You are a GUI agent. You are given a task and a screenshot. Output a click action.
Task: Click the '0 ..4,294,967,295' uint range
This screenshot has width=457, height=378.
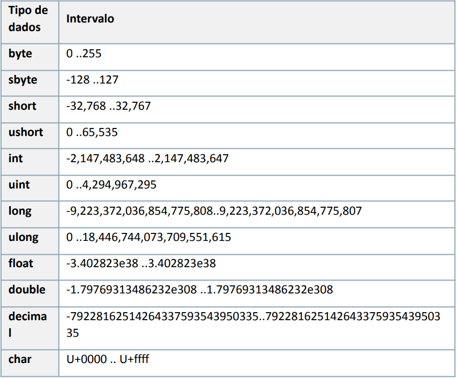[x=111, y=185]
